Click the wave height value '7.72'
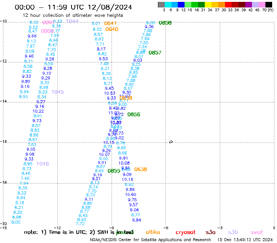The width and height of the screenshot is (277, 243). pos(80,224)
